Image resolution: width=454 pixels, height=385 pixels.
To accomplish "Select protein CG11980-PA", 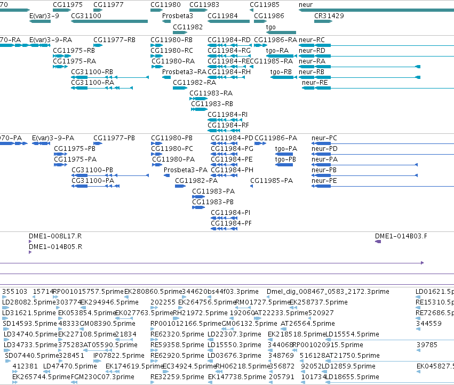I will click(x=173, y=159).
